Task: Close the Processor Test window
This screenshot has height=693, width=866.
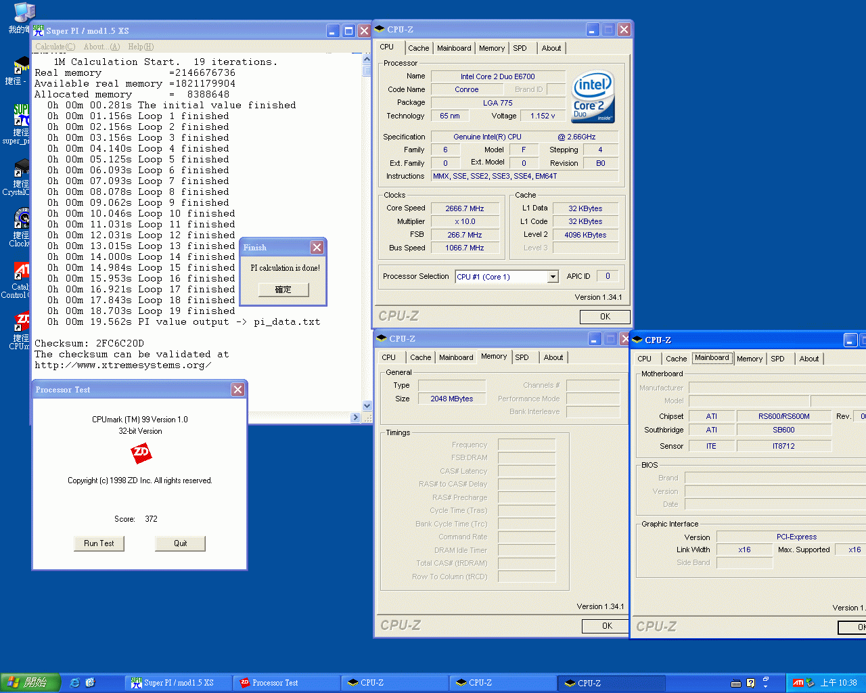Action: point(237,389)
